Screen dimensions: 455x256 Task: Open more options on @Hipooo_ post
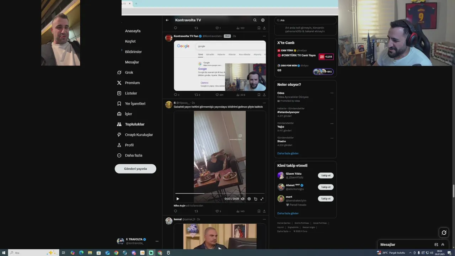(x=264, y=103)
